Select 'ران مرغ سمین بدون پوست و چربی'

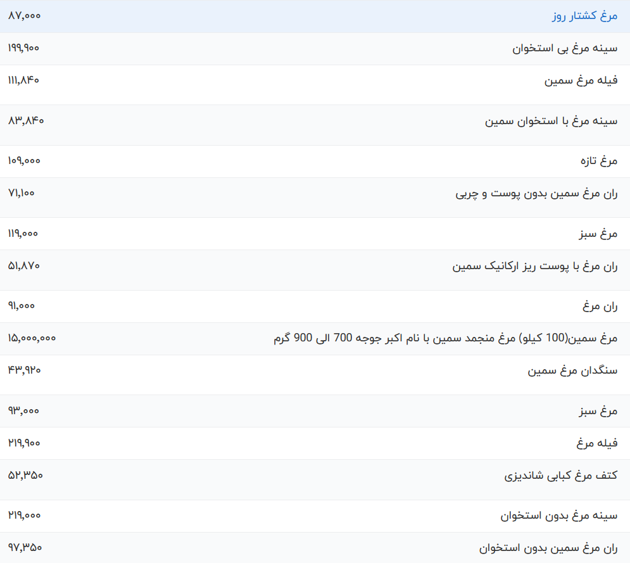(536, 194)
